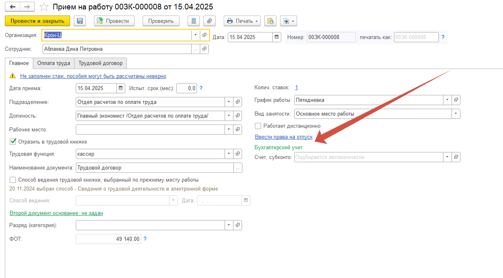Screen dimensions: 503x278
Task: Open the Организация field's open-form icon
Action: click(204, 35)
